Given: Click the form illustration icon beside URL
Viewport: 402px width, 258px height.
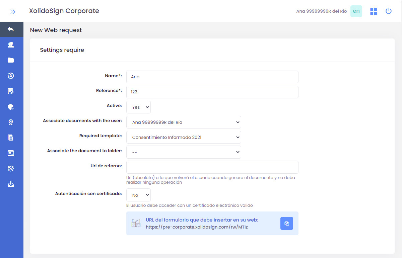Looking at the screenshot, I should [x=136, y=223].
